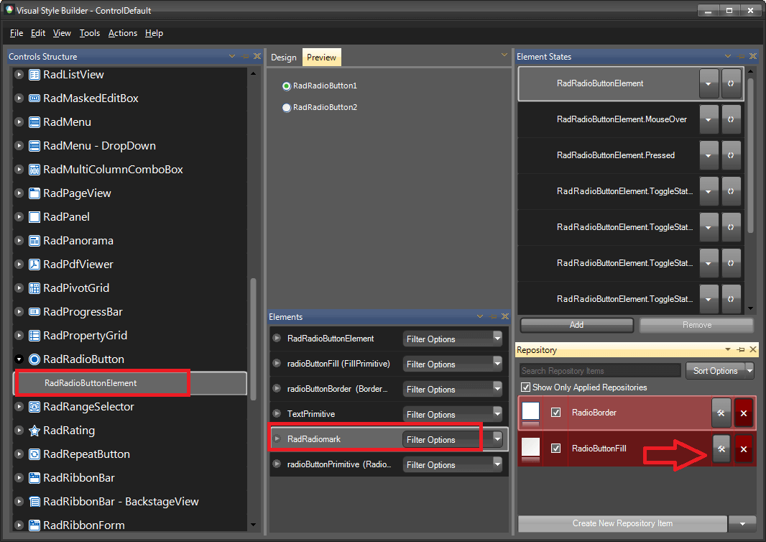766x542 pixels.
Task: Collapse the RadRadioButton tree node
Action: (x=18, y=359)
